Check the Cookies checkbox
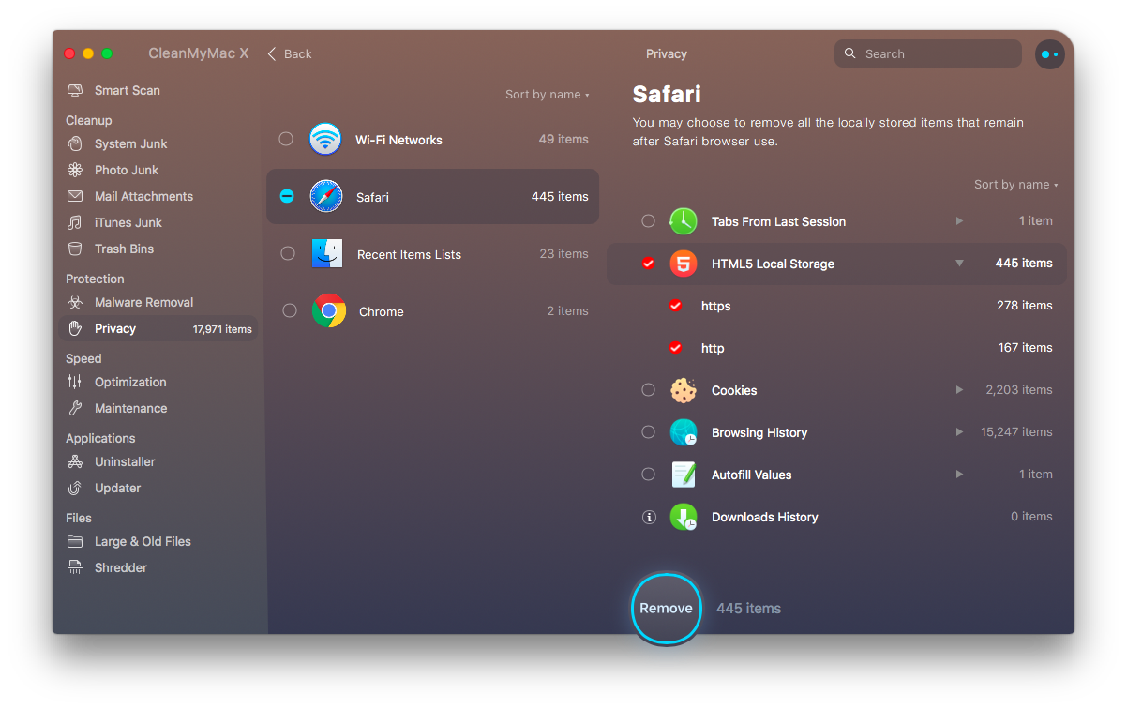Image resolution: width=1127 pixels, height=709 pixels. [648, 390]
